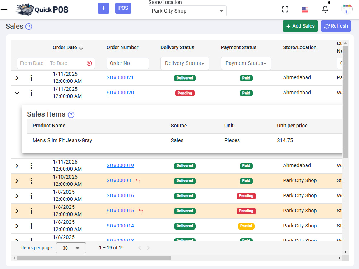
Task: Clear the date range filter
Action: (89, 63)
